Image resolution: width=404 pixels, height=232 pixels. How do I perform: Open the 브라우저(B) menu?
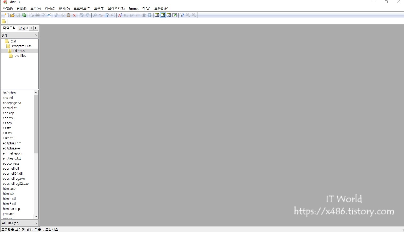pyautogui.click(x=116, y=8)
